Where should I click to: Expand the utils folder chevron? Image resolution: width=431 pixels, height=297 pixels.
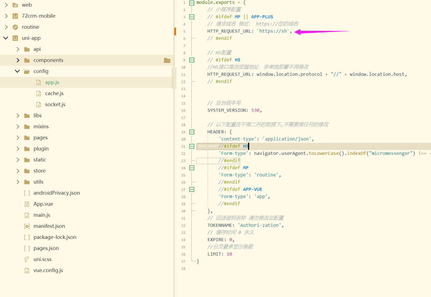(18, 182)
